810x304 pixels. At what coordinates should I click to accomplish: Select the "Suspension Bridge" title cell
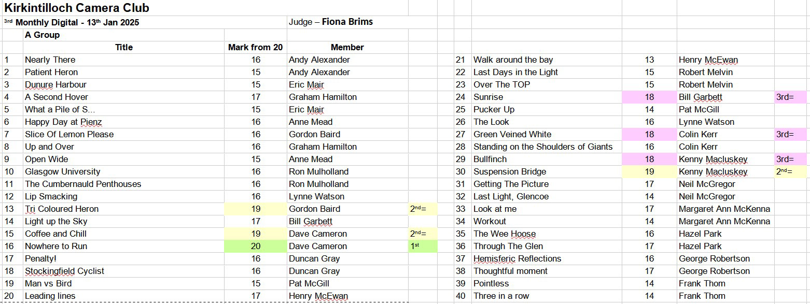click(510, 171)
